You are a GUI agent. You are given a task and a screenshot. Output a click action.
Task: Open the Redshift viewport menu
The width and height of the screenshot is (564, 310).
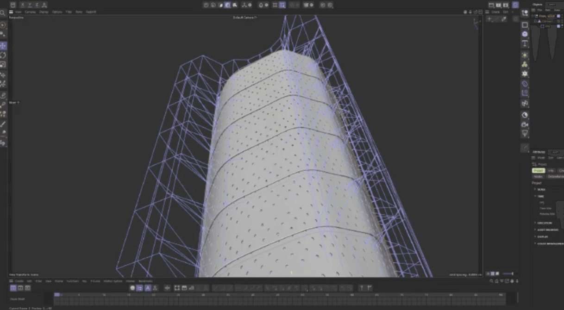[91, 12]
